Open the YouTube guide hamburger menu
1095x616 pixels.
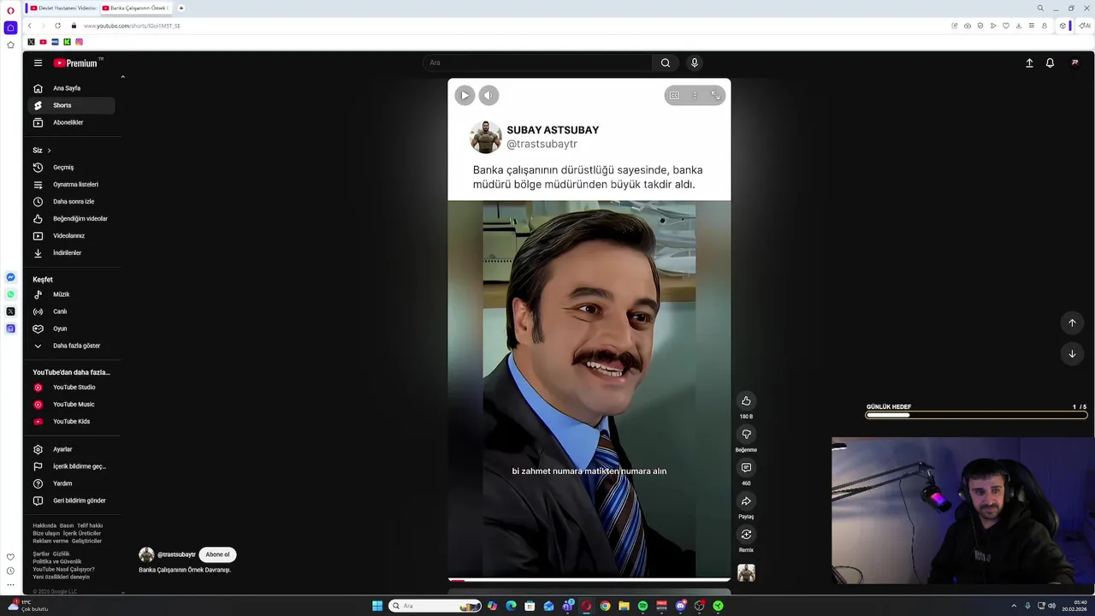(x=38, y=62)
